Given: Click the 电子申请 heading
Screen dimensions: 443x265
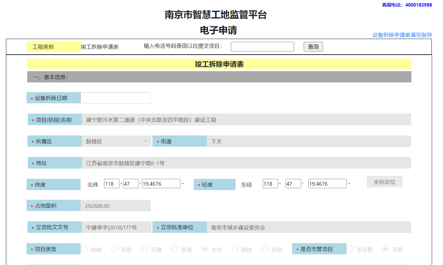Looking at the screenshot, I should (x=218, y=30).
